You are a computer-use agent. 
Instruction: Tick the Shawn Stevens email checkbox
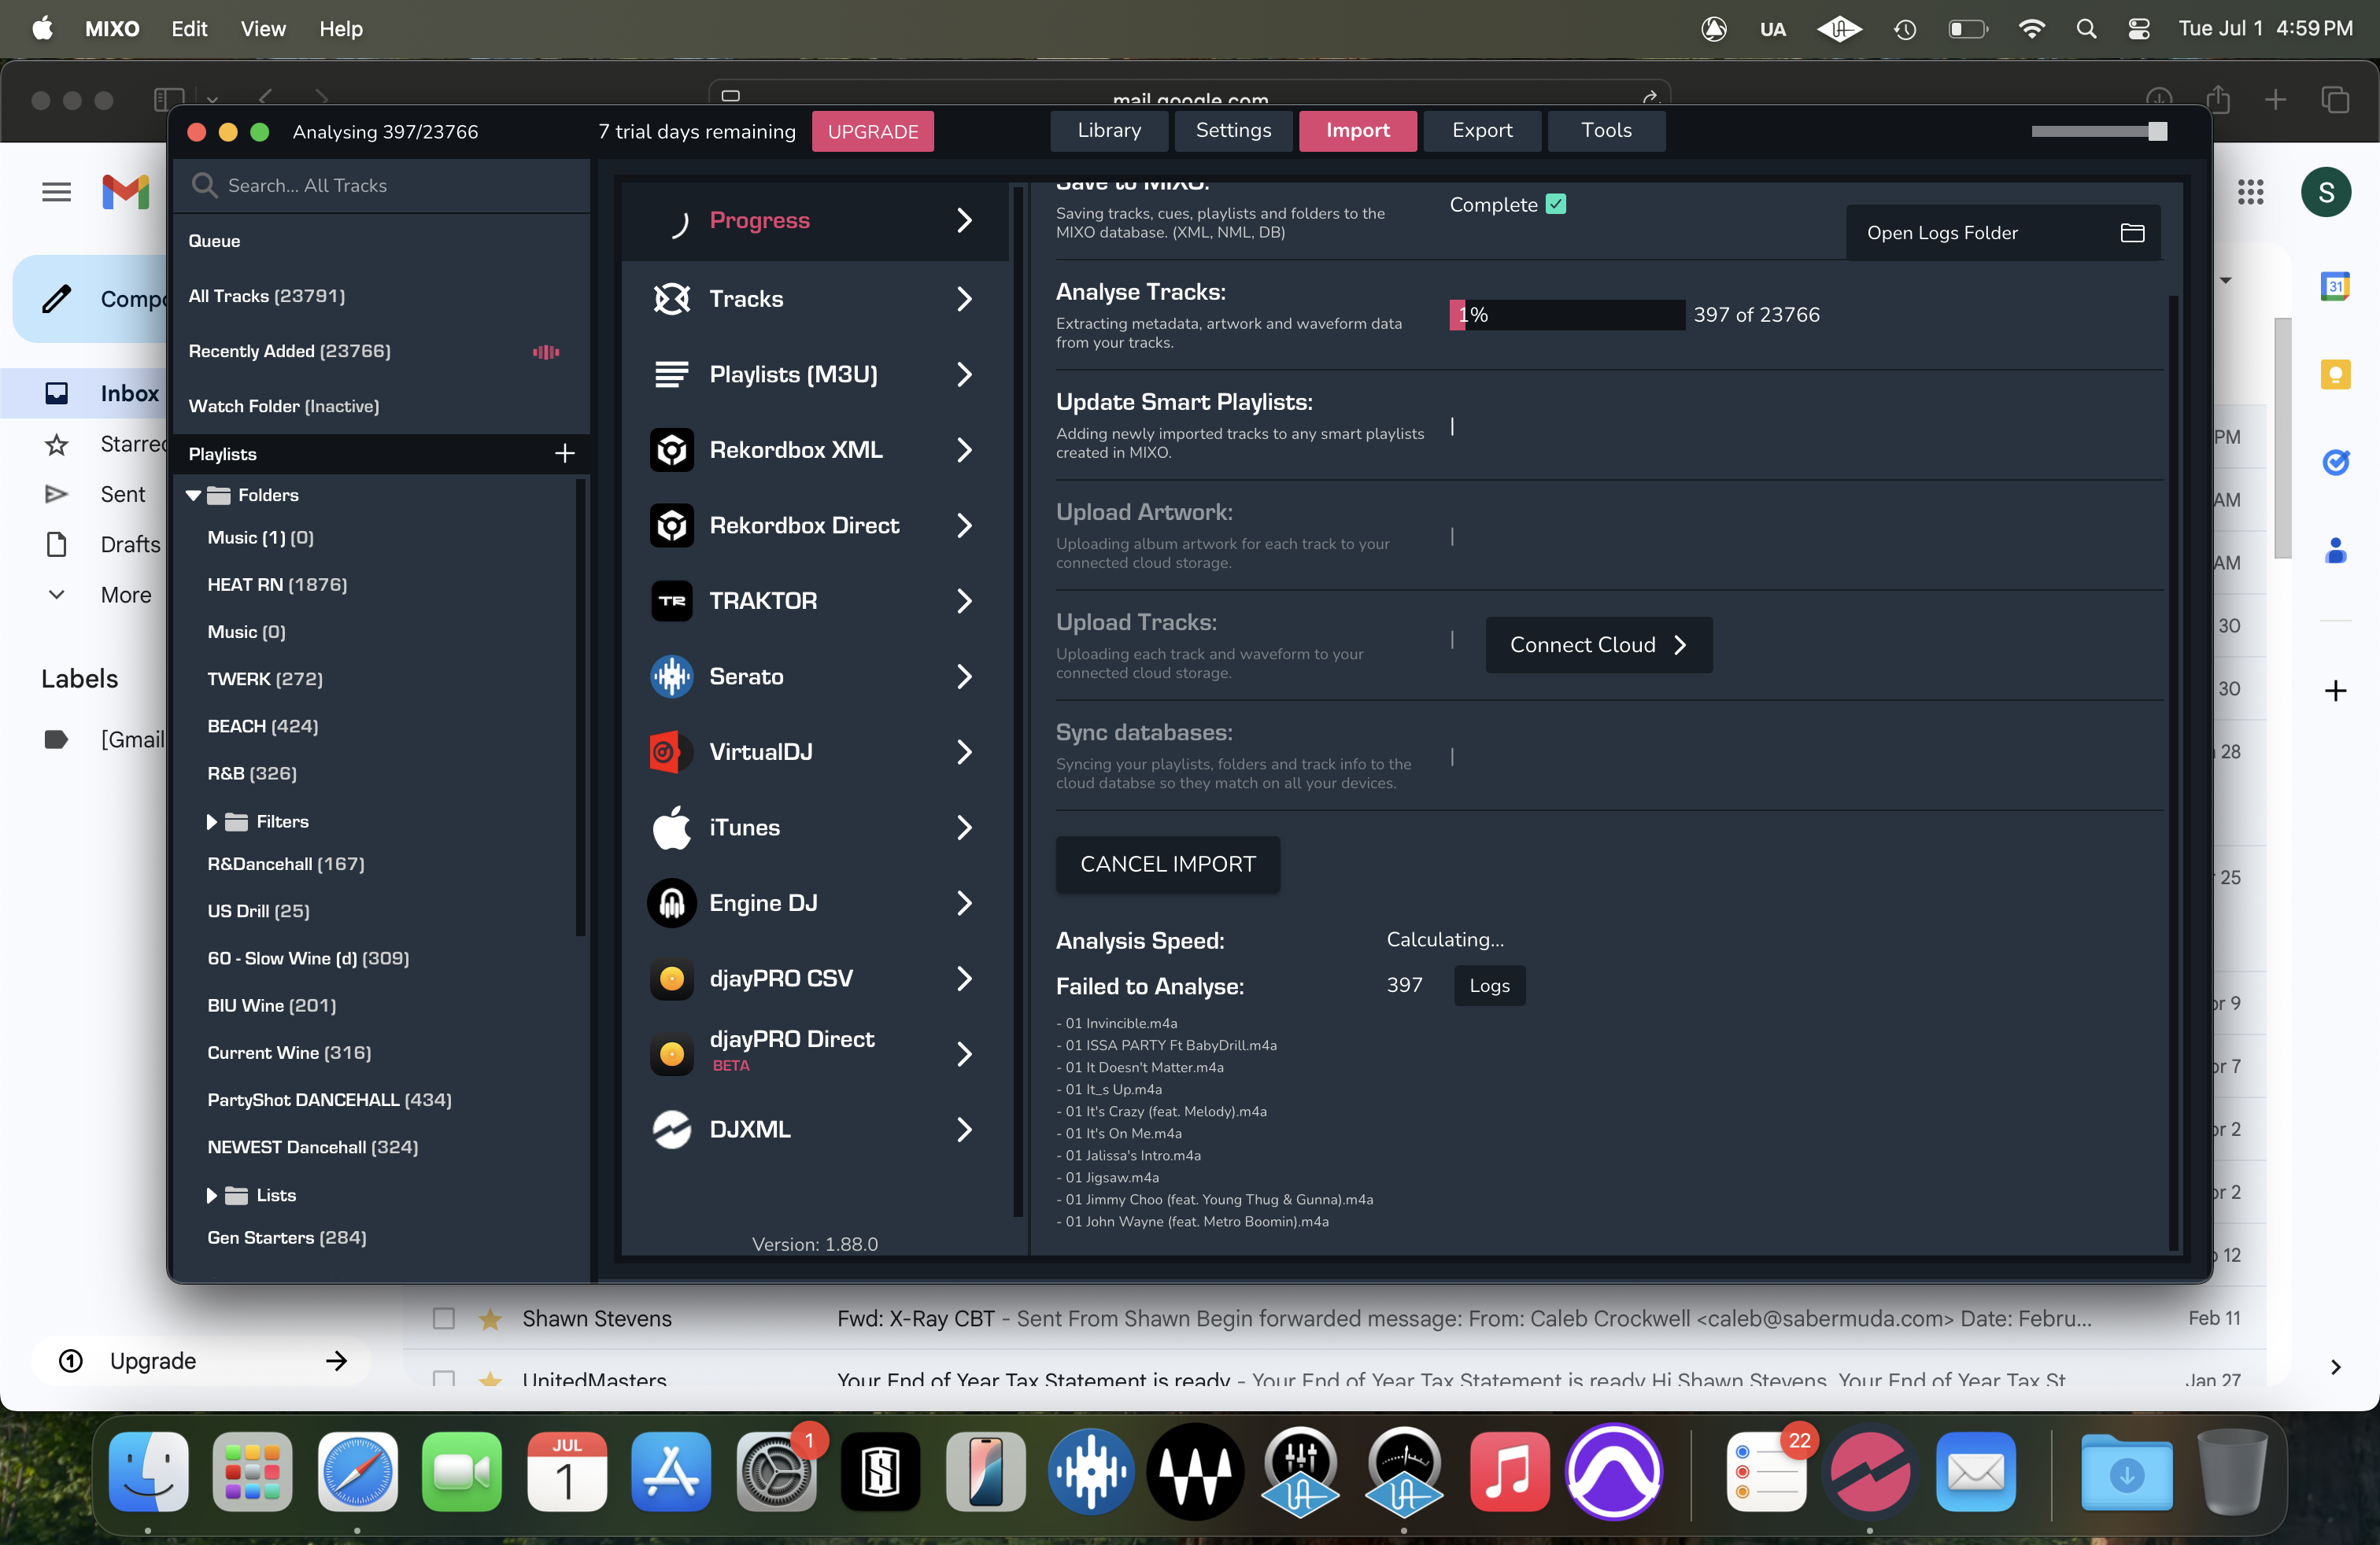(x=444, y=1318)
